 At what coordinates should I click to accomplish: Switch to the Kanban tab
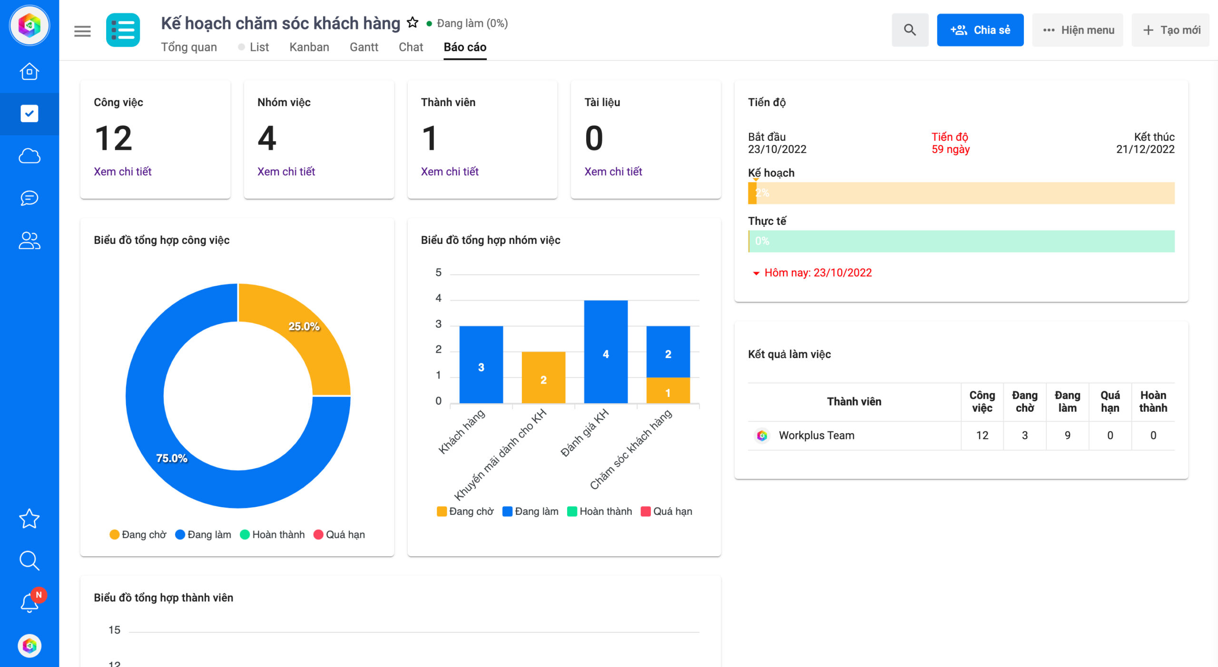309,47
